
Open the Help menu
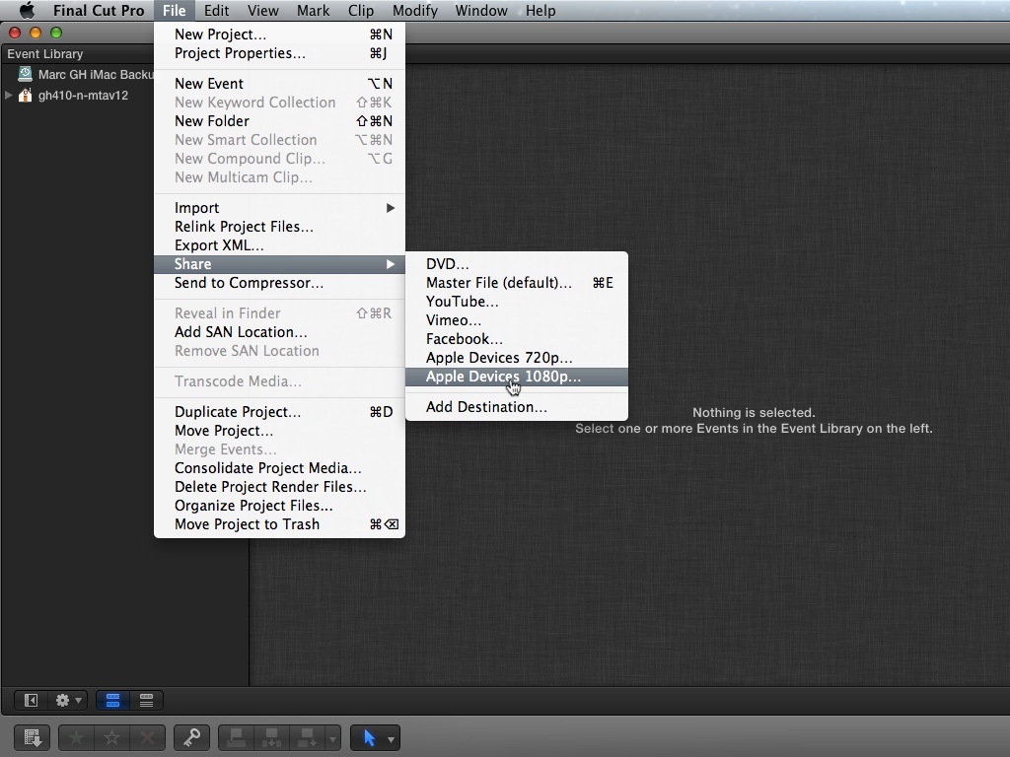coord(541,10)
